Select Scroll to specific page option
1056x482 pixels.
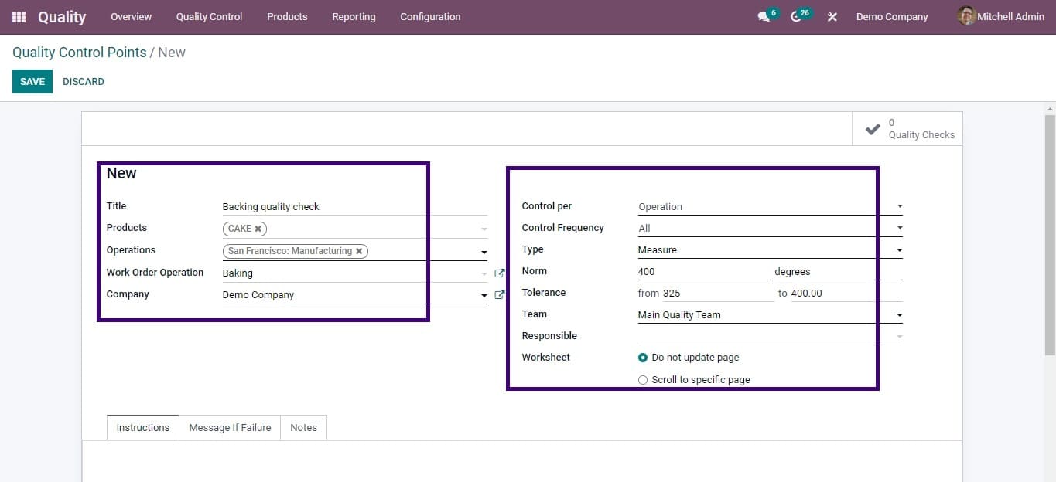(x=643, y=380)
